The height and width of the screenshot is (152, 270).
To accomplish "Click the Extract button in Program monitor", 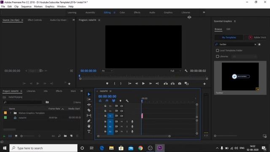I will pos(173,84).
